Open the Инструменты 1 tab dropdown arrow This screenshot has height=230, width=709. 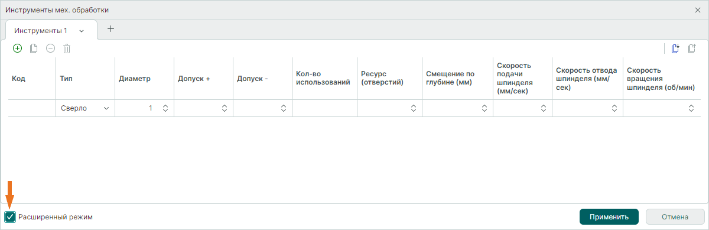coord(82,30)
